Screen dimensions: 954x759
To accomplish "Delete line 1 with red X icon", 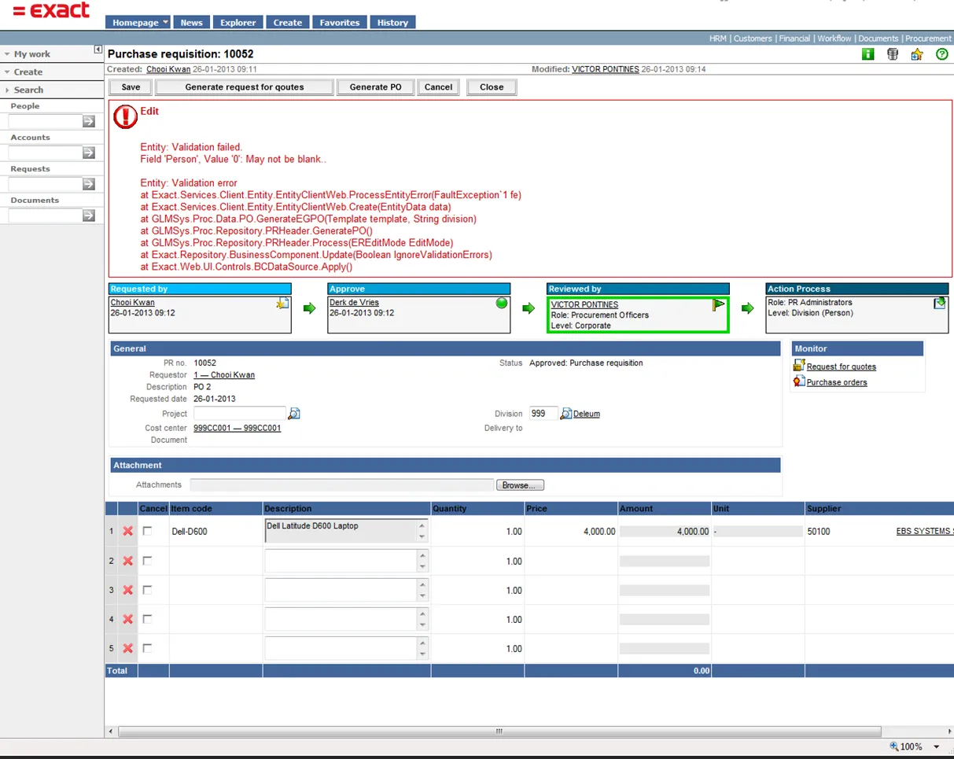I will 128,532.
